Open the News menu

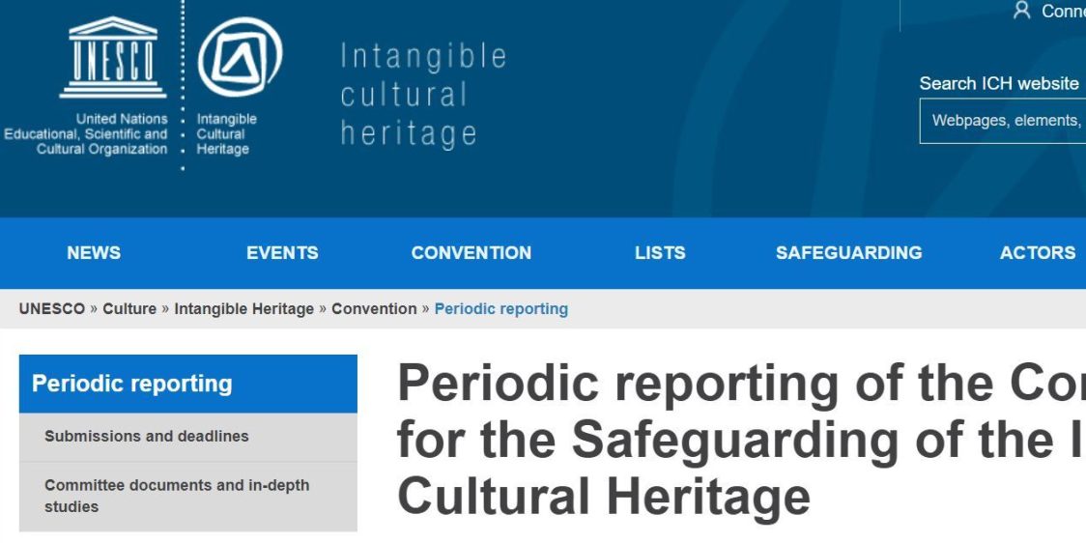click(x=94, y=253)
